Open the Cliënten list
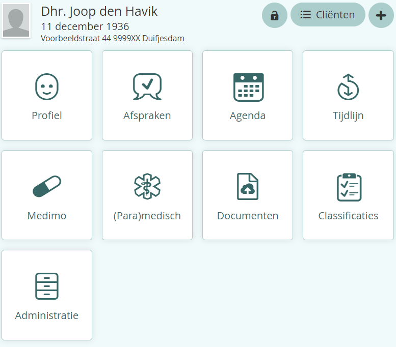Screen dimensions: 396x347 pyautogui.click(x=328, y=15)
